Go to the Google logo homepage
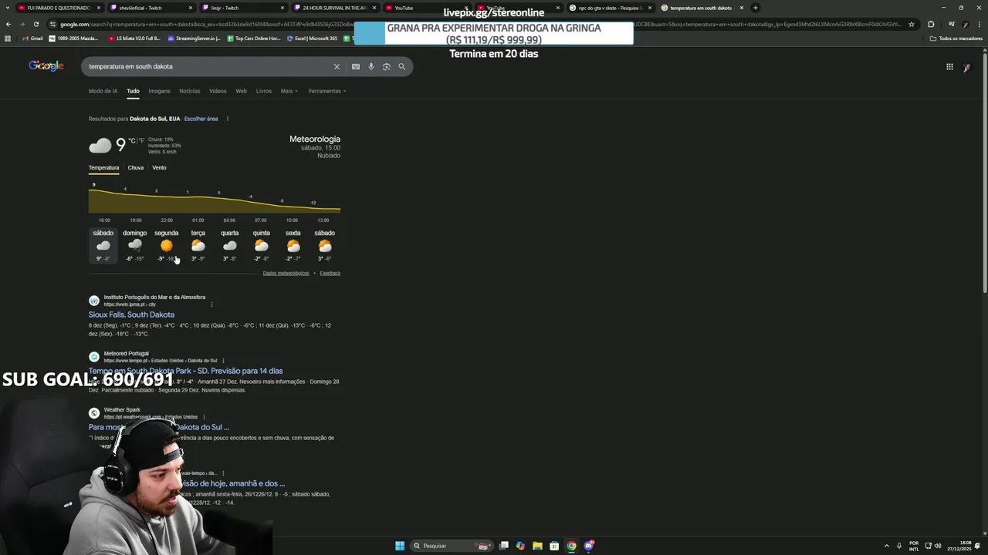This screenshot has height=555, width=988. (x=46, y=66)
